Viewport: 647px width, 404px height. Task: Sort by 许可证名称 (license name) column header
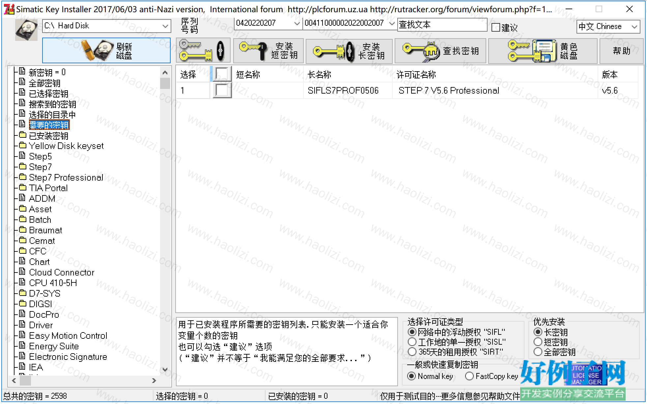pyautogui.click(x=495, y=74)
